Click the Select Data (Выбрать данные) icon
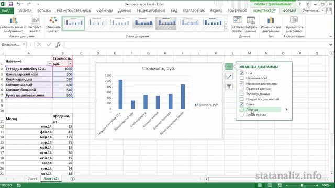Image resolution: width=335 pixels, height=188 pixels. 251,20
